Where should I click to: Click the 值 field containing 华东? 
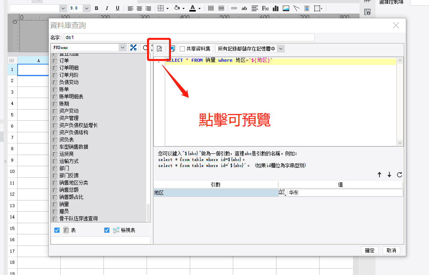pyautogui.click(x=345, y=192)
